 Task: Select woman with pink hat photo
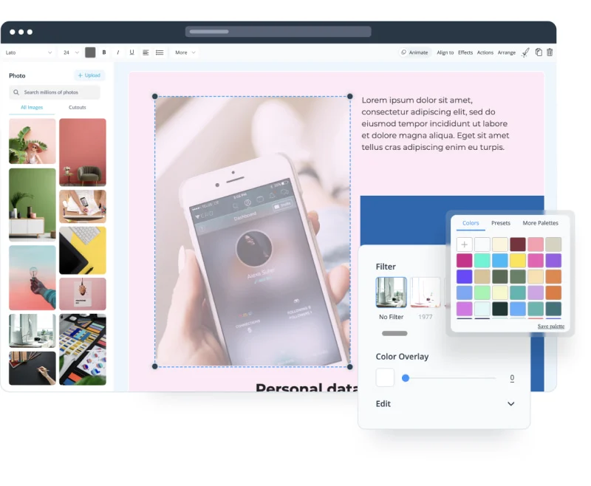click(33, 141)
